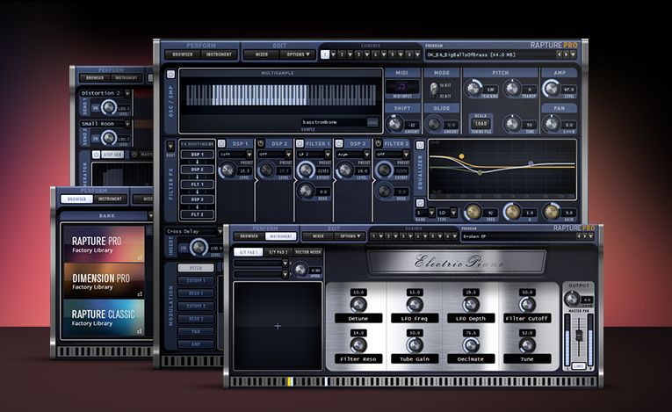The image size is (672, 412).
Task: Select element 1 in main editor window
Action: (x=325, y=54)
